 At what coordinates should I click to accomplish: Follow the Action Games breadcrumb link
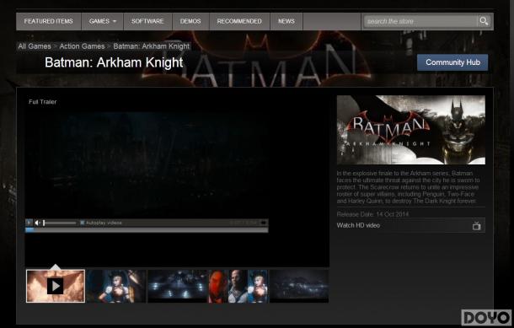click(82, 46)
